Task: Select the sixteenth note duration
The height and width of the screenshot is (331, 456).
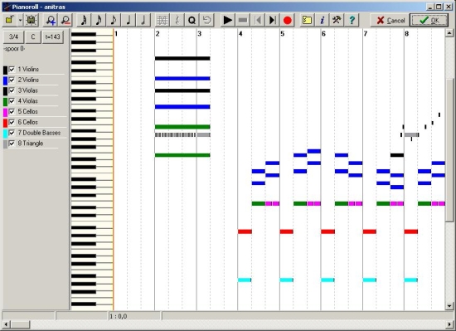Action: click(x=99, y=20)
